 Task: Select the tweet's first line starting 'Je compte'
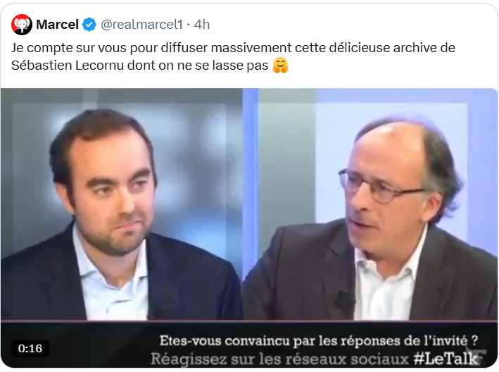(x=233, y=48)
